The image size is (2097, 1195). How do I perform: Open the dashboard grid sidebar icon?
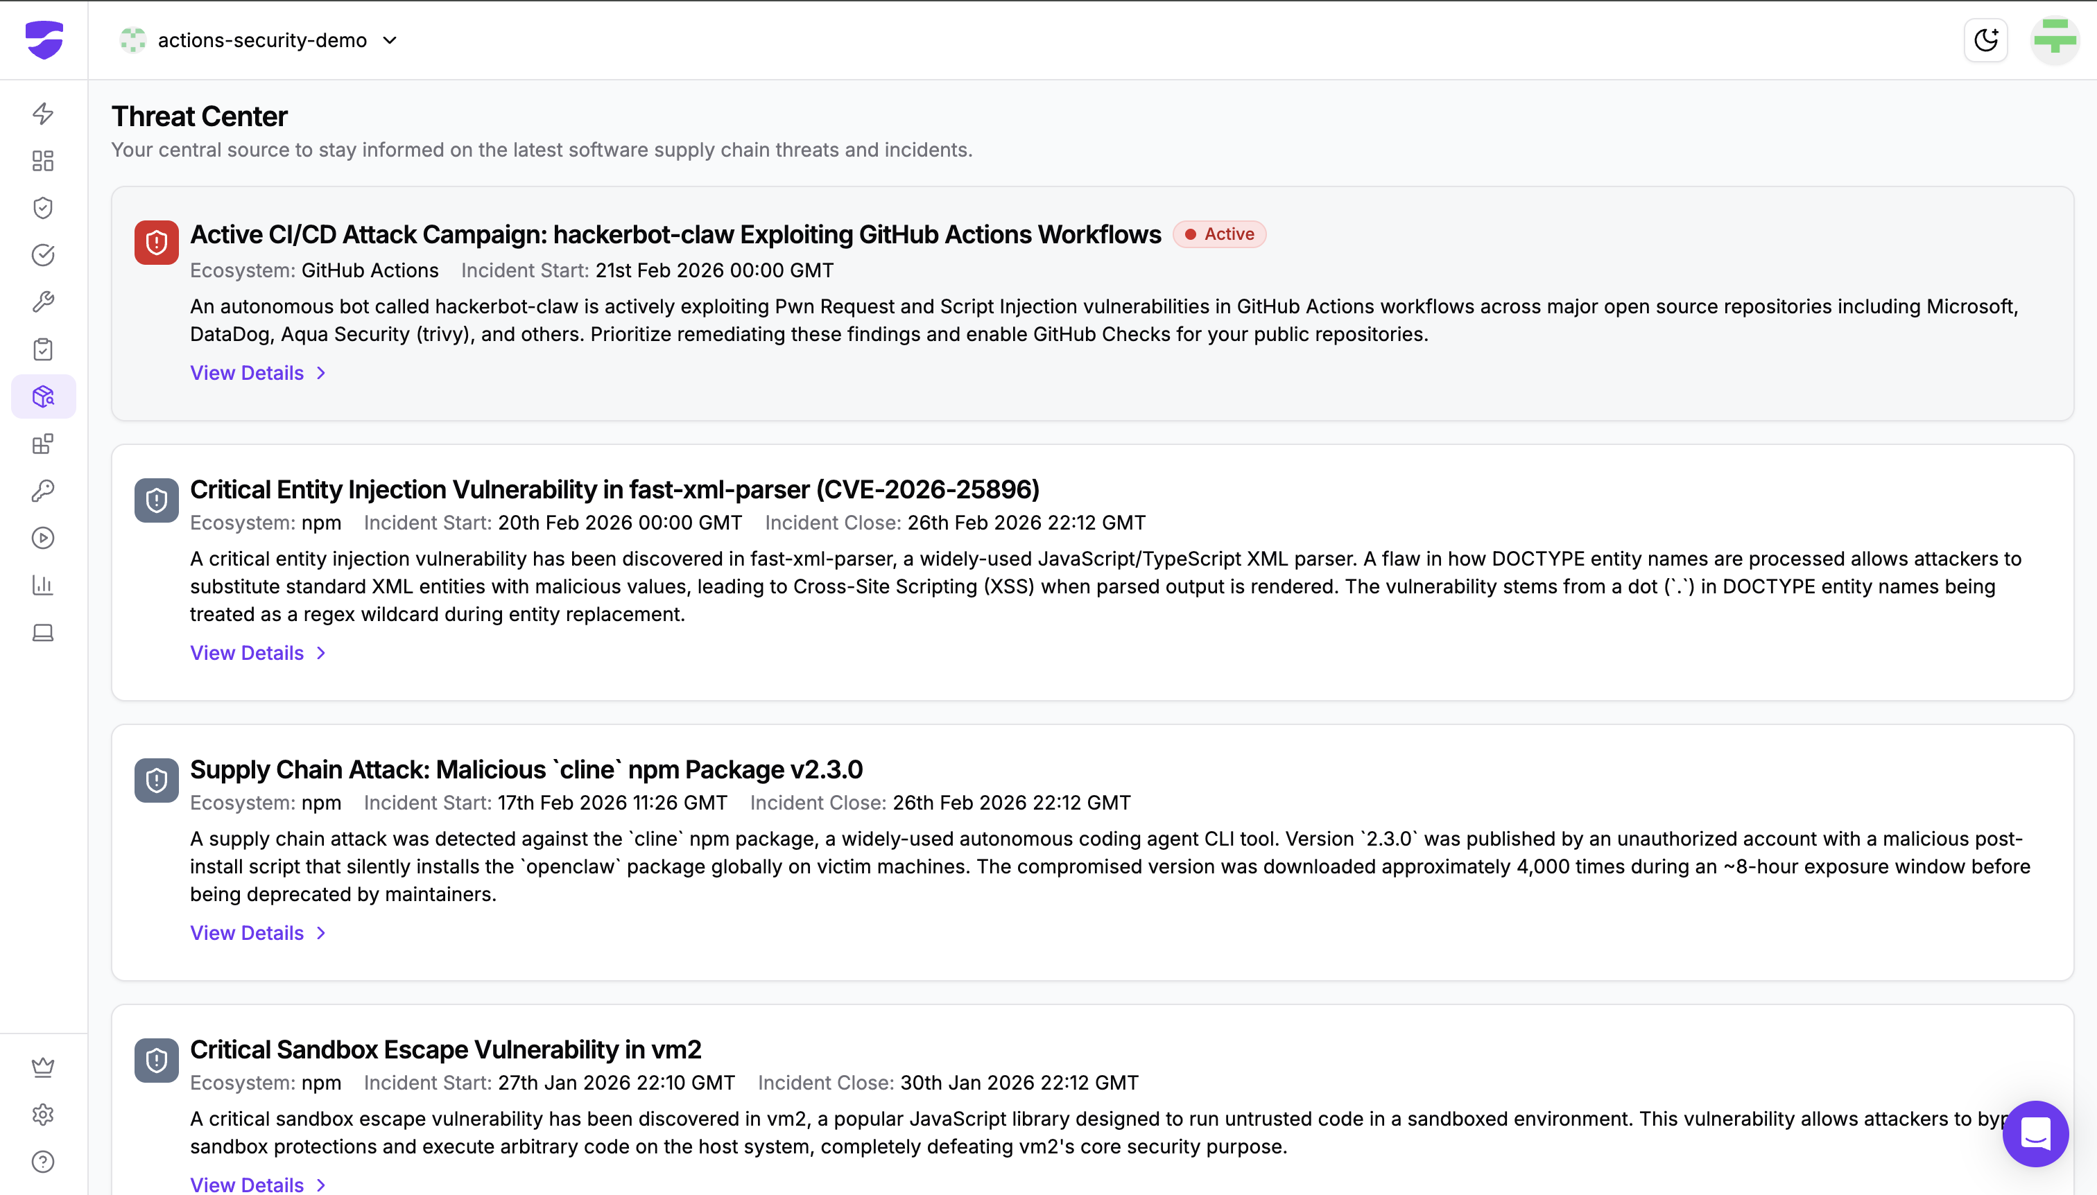coord(43,161)
